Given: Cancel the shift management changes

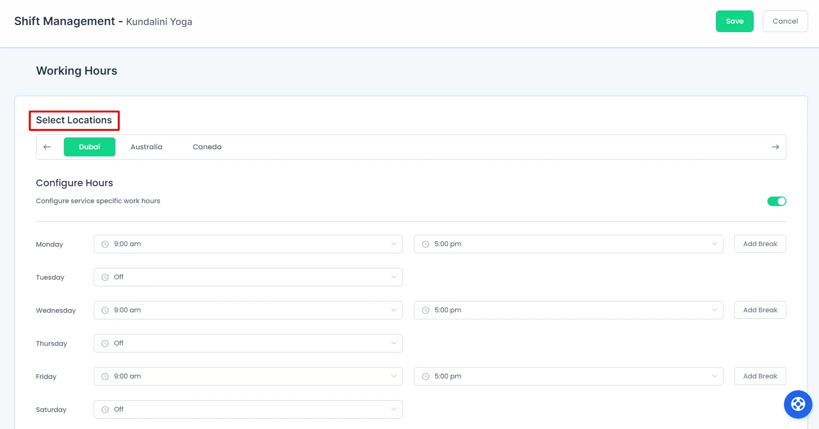Looking at the screenshot, I should [785, 21].
